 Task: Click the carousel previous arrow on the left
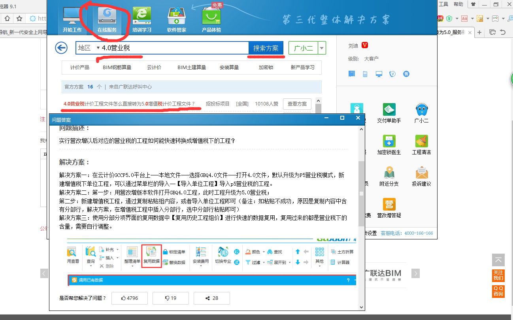[45, 273]
